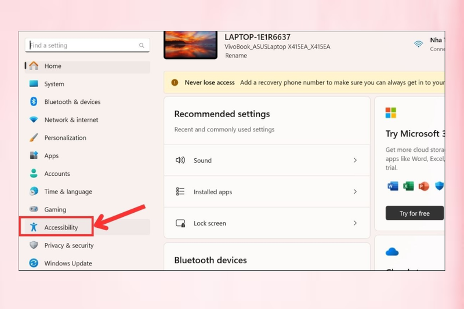Open the Installed apps chevron arrow

click(x=355, y=192)
